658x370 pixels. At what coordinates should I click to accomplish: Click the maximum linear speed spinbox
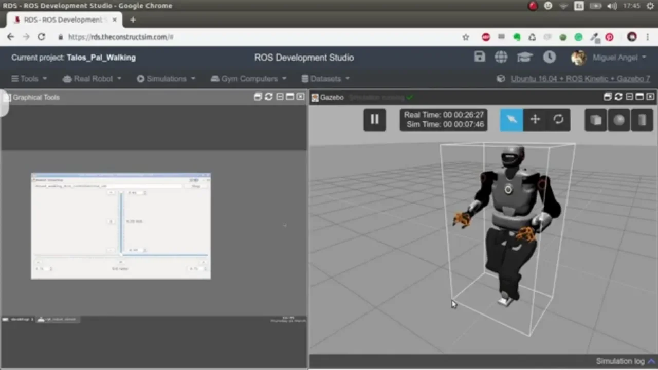[137, 192]
